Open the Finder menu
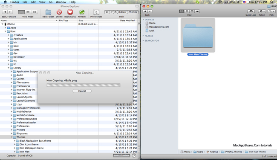This screenshot has width=277, height=160. click(x=14, y=2)
